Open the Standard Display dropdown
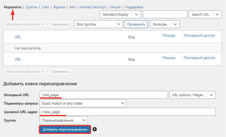Viewport: 226px width, 137px height. (120, 14)
